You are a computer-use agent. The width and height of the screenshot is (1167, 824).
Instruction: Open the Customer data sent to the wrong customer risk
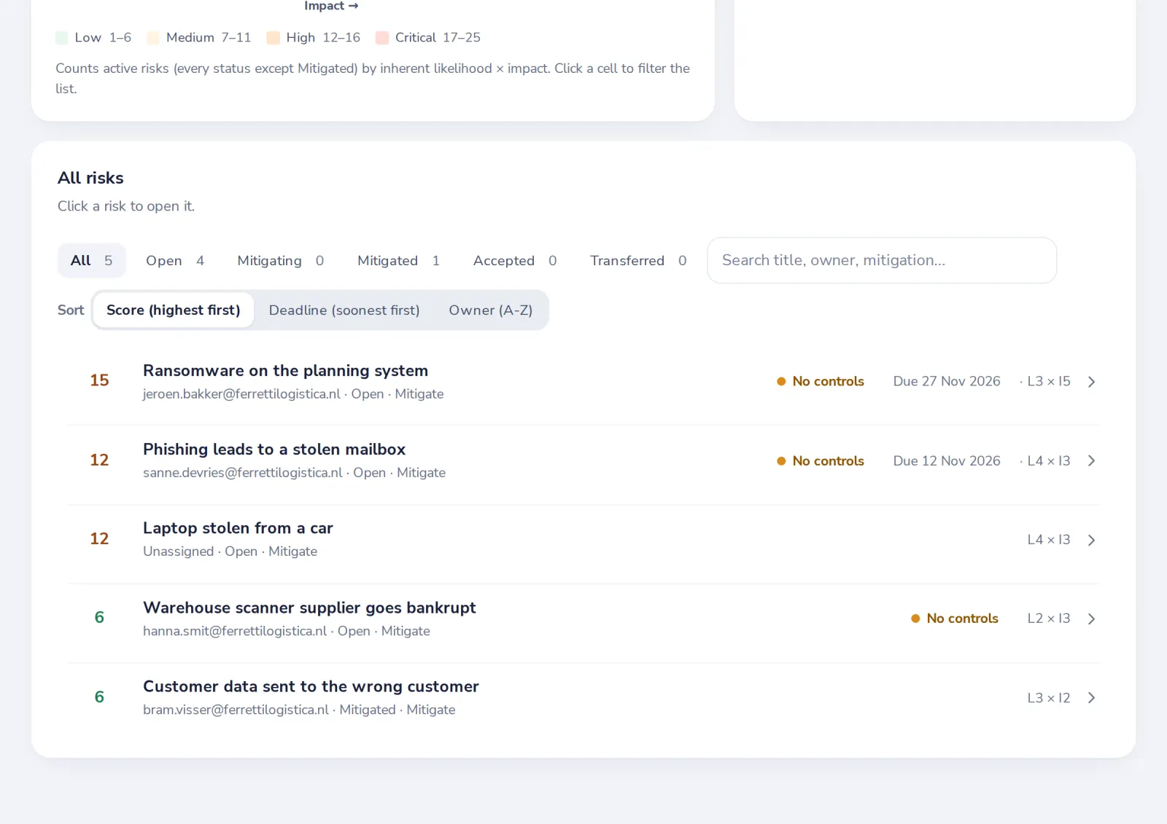click(x=583, y=698)
